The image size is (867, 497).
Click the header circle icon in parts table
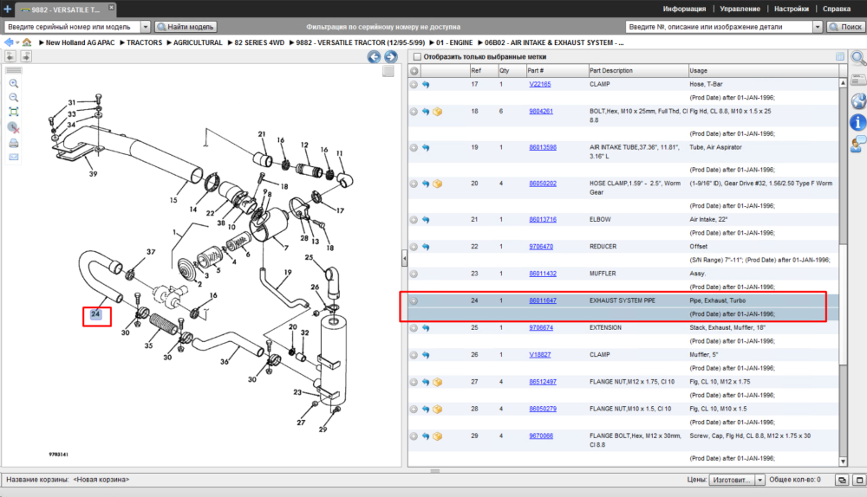pos(414,71)
